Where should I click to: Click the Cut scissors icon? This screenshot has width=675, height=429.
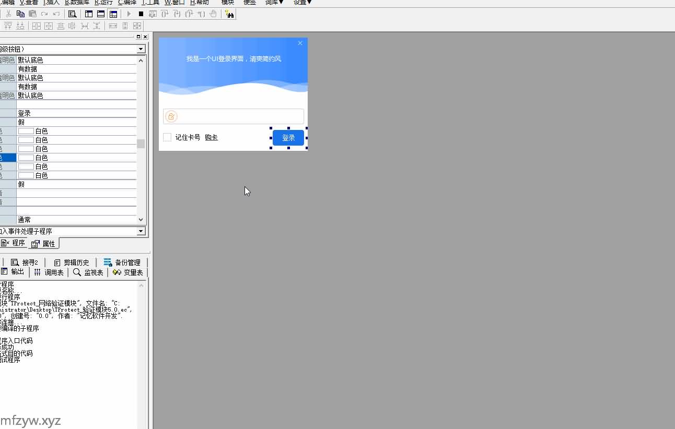[8, 14]
